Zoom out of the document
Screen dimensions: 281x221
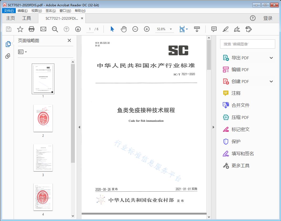(x=135, y=29)
